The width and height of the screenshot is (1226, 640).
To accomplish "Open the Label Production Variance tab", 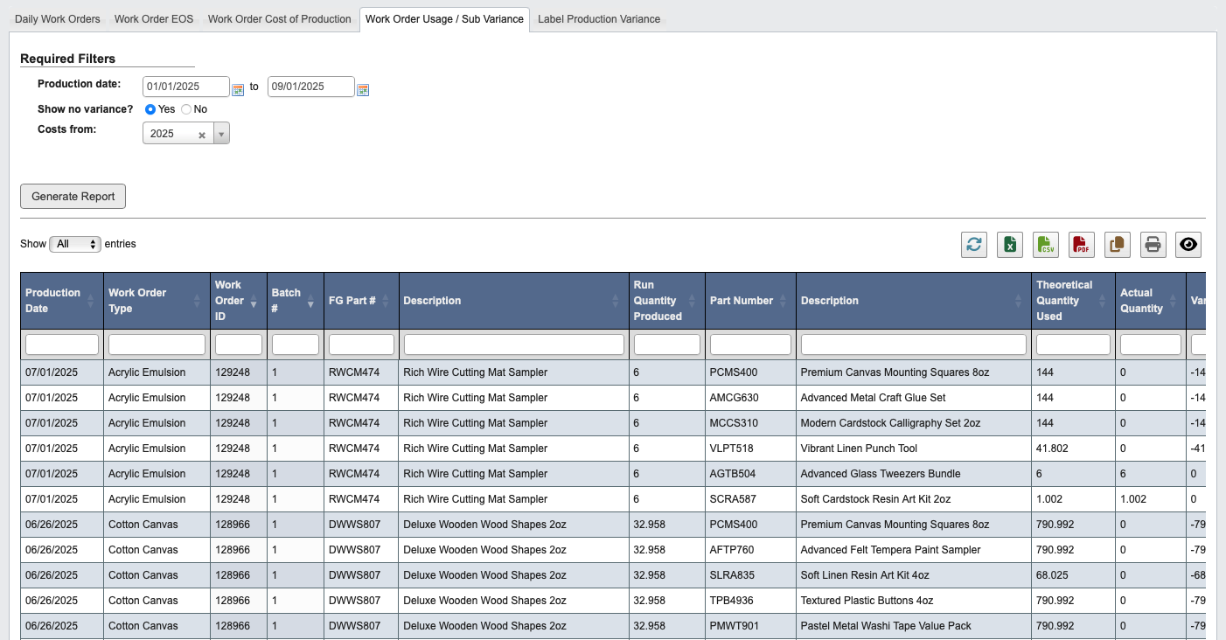I will pos(599,18).
